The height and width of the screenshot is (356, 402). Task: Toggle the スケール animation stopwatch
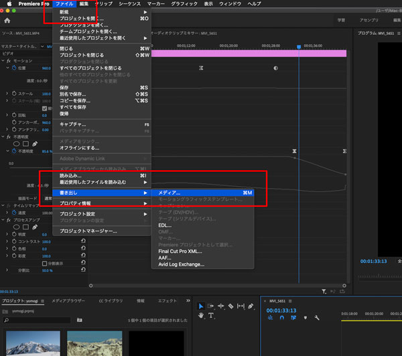click(x=14, y=94)
